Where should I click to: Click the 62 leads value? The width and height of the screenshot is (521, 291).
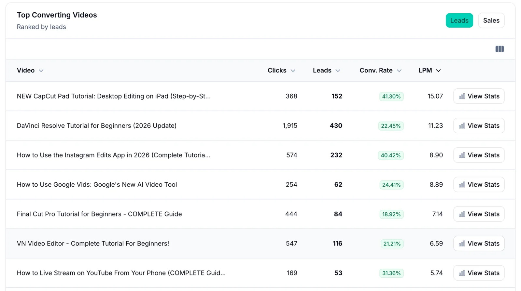(338, 184)
